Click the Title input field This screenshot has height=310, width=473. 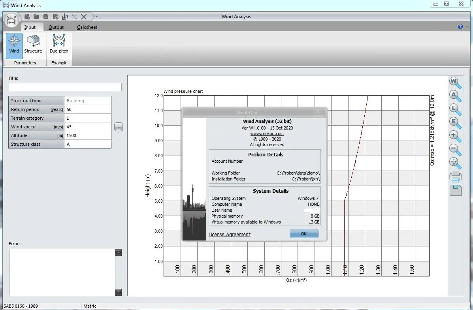click(x=65, y=87)
